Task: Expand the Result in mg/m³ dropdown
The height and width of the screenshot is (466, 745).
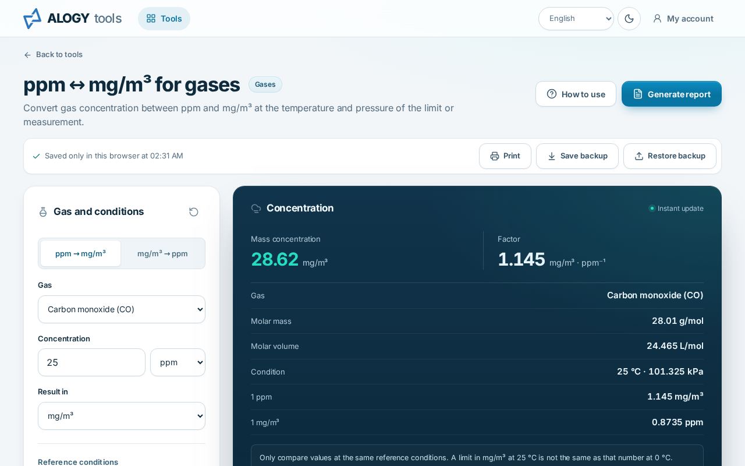Action: (x=122, y=416)
